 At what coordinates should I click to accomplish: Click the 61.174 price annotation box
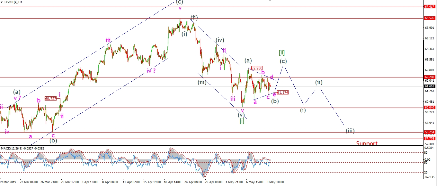coord(282,93)
